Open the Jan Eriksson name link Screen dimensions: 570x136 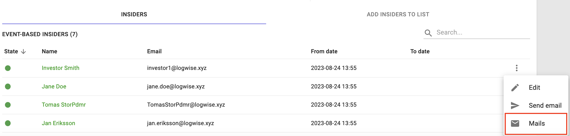coord(58,123)
